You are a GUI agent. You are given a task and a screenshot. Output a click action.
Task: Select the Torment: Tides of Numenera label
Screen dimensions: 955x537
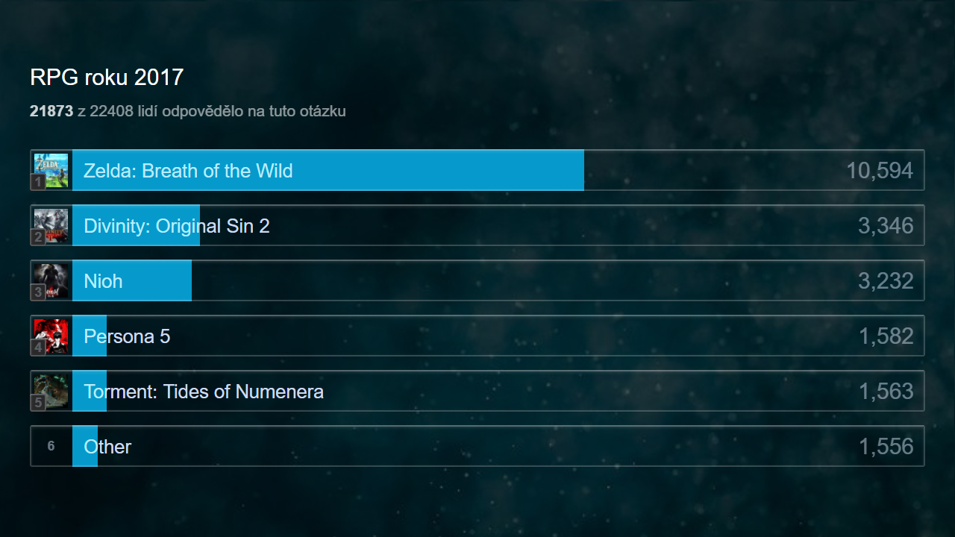coord(204,392)
